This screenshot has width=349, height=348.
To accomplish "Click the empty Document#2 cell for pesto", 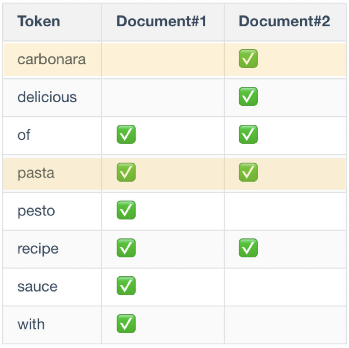I will (x=285, y=211).
